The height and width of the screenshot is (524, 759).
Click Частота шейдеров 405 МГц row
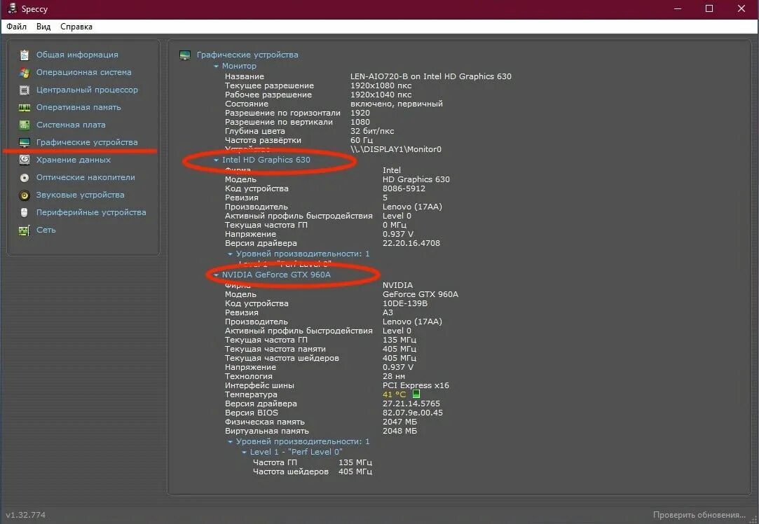click(312, 471)
